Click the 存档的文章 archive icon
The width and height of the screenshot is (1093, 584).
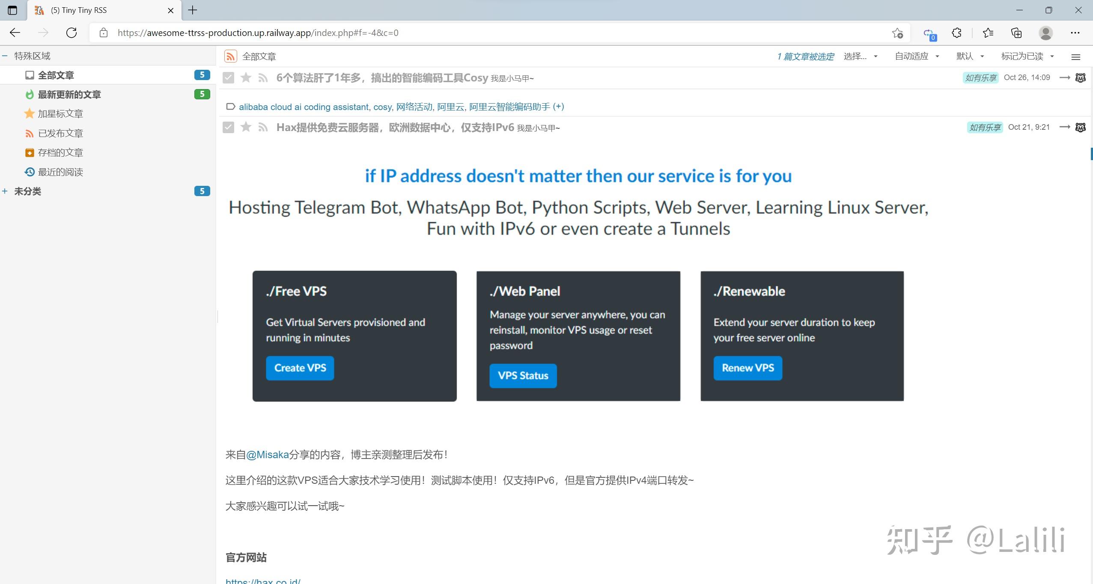click(x=29, y=152)
